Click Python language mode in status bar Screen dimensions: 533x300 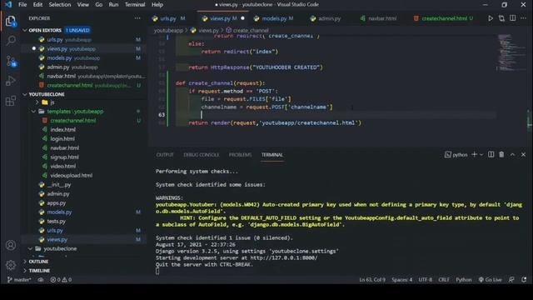[464, 280]
